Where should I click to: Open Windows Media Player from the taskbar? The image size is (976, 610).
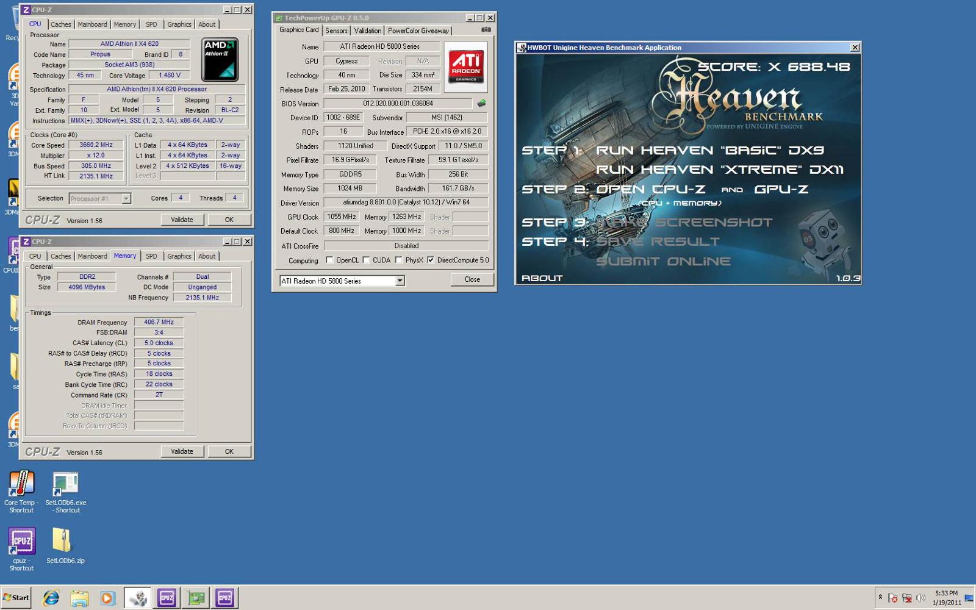[x=107, y=598]
